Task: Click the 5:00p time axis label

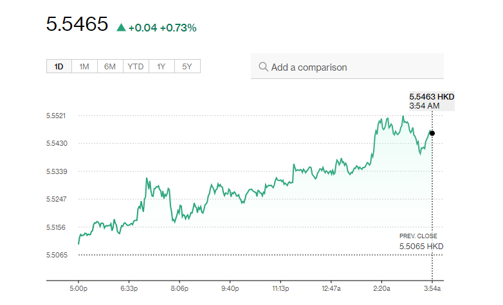Action: pos(78,288)
